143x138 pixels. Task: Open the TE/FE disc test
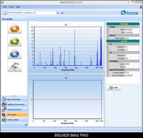15,54
